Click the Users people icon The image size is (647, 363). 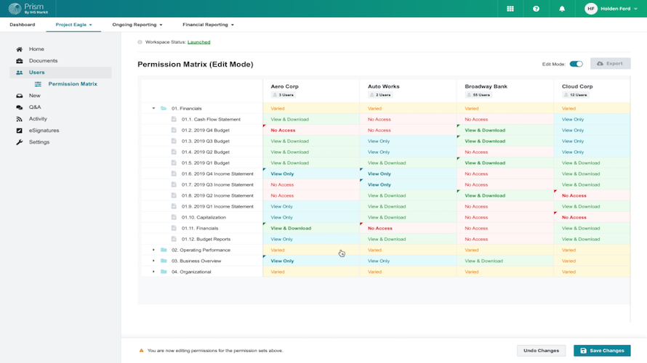coord(20,72)
